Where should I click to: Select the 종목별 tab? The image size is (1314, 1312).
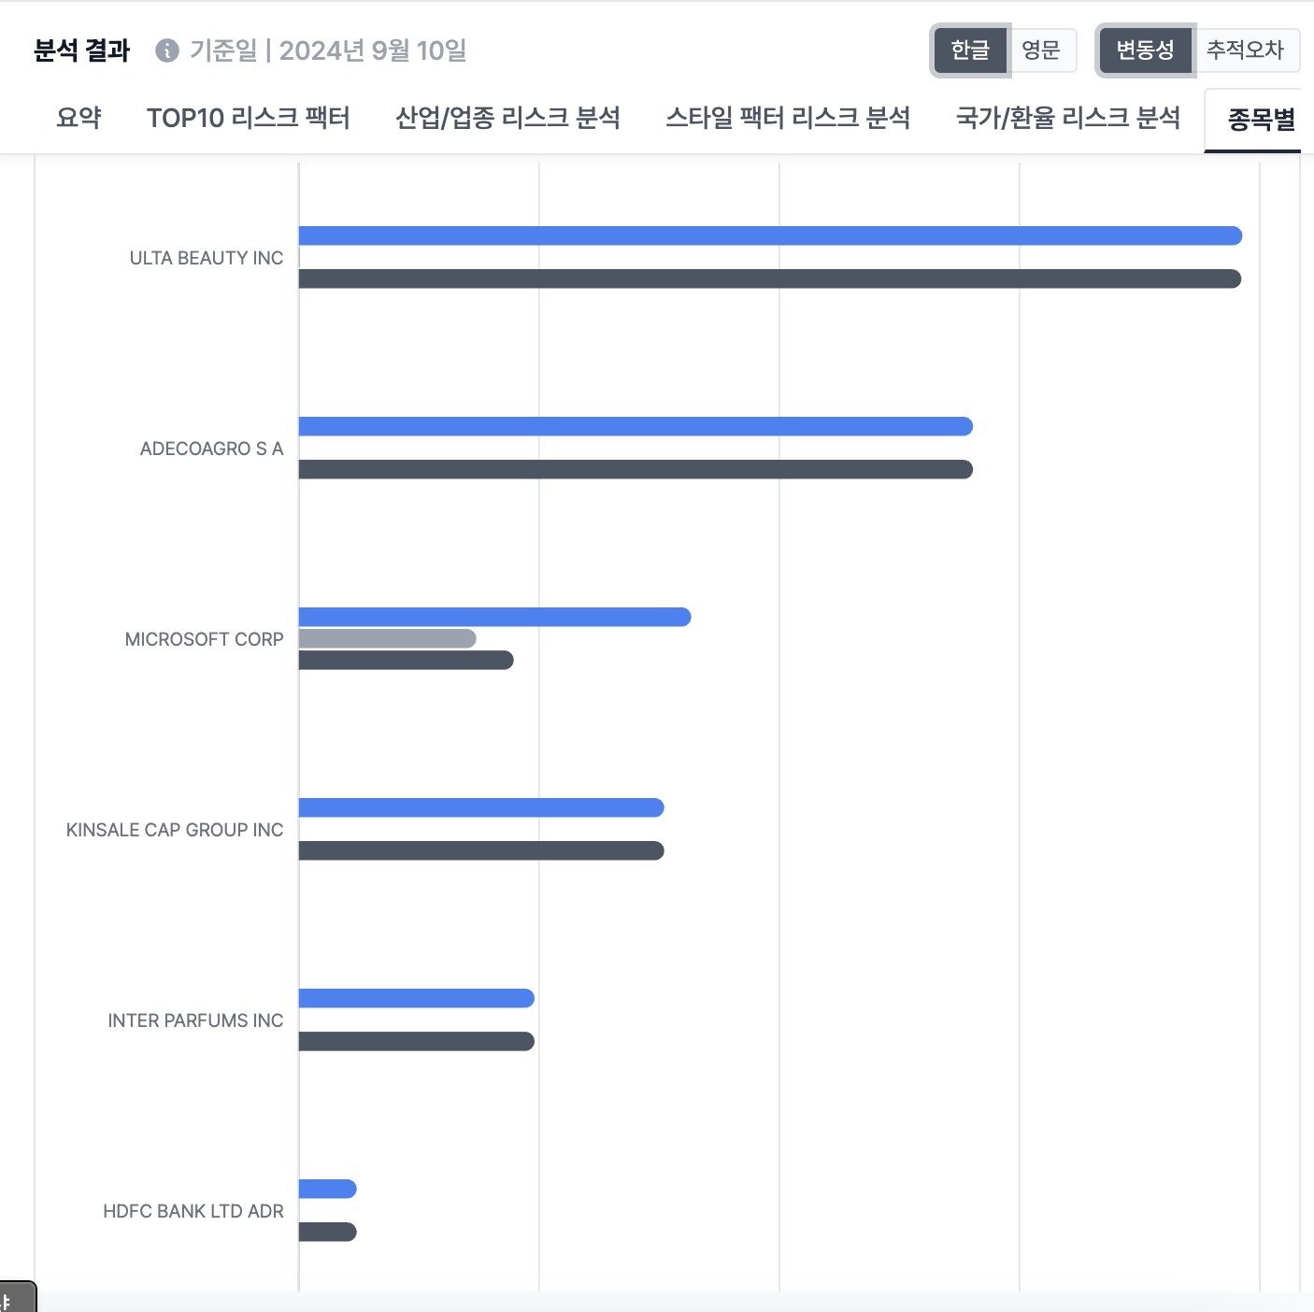pos(1260,120)
